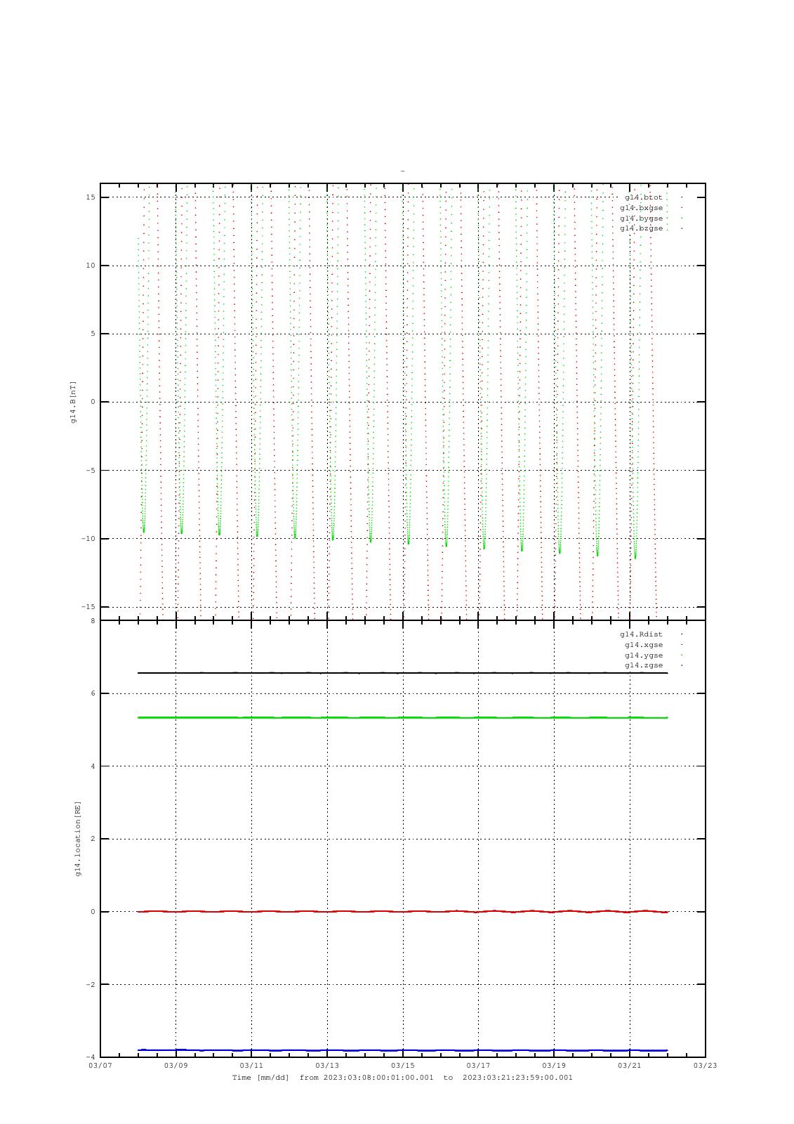Image resolution: width=794 pixels, height=1124 pixels.
Task: Click the green ygse trace in the location plot
Action: click(x=402, y=717)
